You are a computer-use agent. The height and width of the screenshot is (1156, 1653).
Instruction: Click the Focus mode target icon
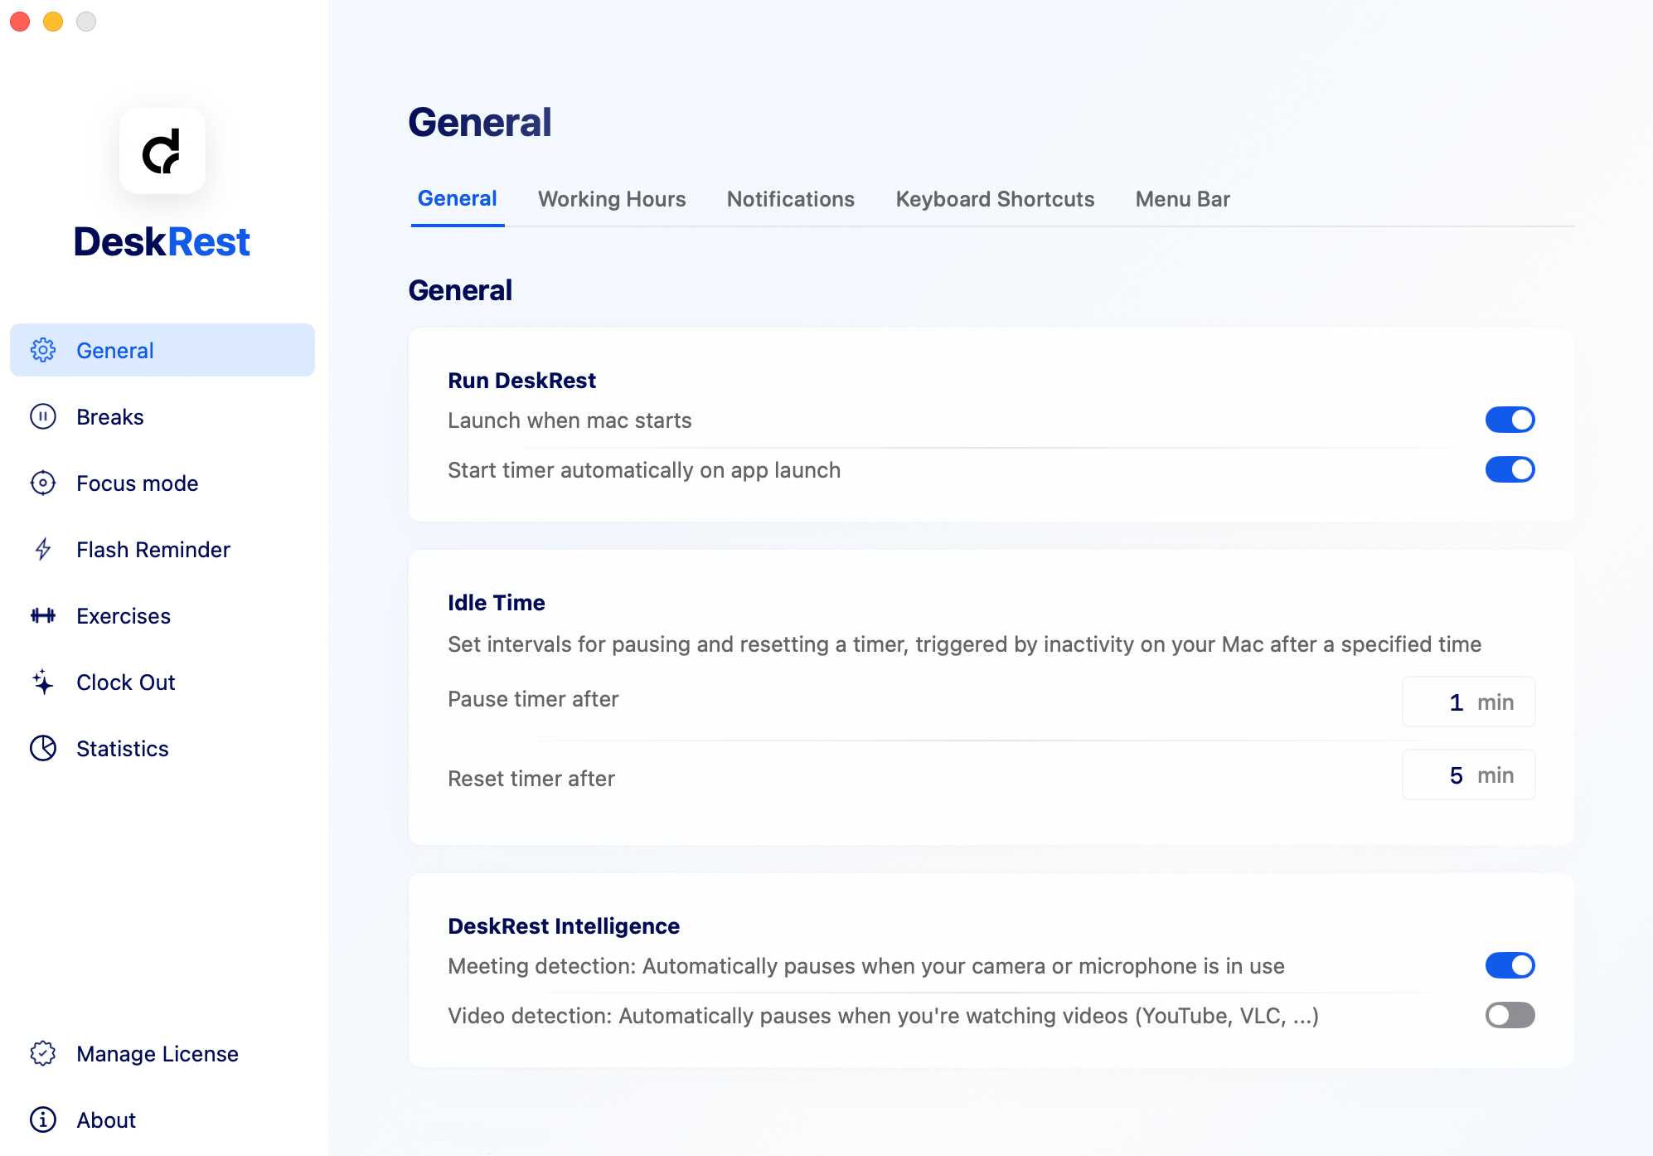click(43, 483)
